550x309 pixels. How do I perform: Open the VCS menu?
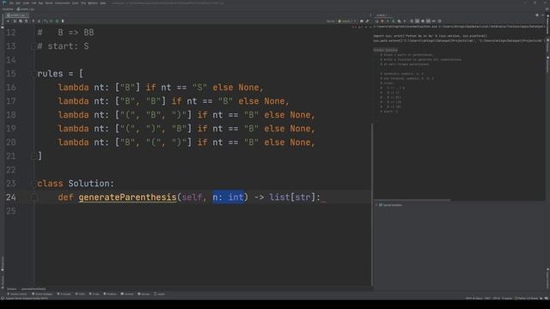[83, 3]
